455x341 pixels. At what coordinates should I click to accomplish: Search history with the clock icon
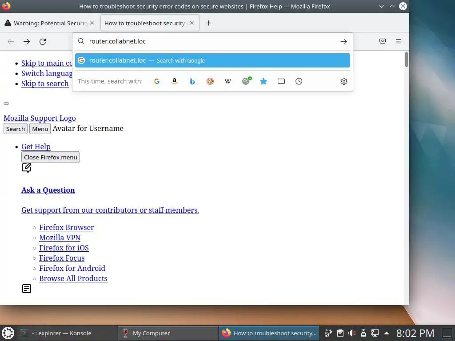299,81
